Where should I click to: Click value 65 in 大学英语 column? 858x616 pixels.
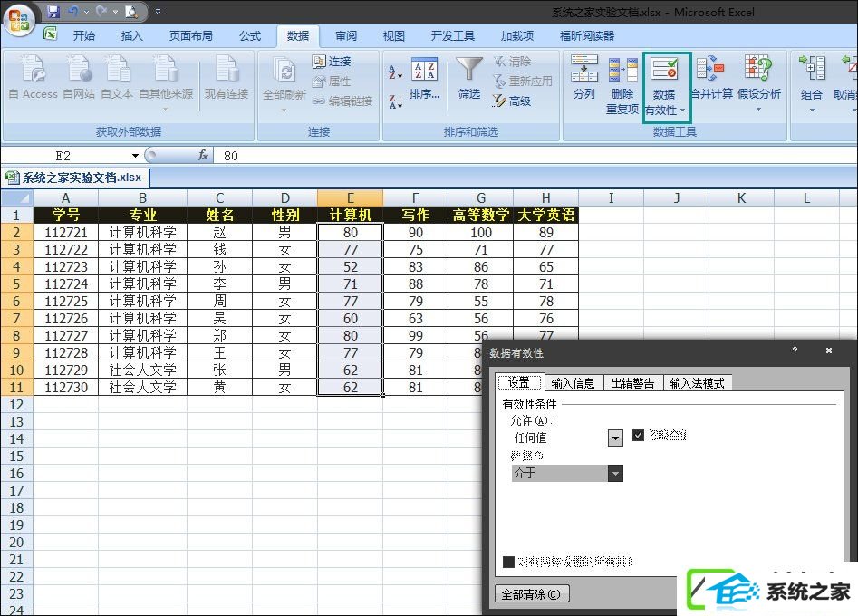[x=545, y=267]
